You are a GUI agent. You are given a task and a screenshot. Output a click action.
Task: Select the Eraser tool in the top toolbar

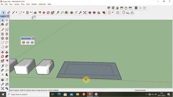tap(9, 13)
